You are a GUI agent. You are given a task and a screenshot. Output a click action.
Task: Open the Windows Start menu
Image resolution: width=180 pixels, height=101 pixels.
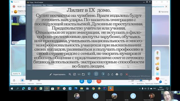[12, 89]
